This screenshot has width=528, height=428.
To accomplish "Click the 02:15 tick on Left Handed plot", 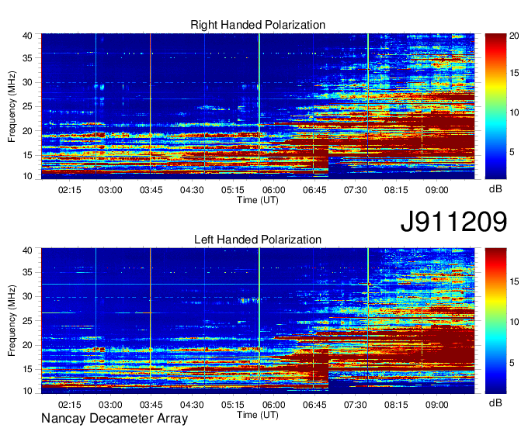I will (70, 405).
